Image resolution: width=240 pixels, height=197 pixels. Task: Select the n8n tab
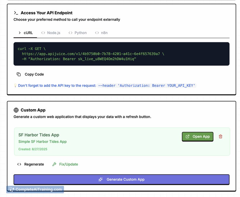[101, 33]
